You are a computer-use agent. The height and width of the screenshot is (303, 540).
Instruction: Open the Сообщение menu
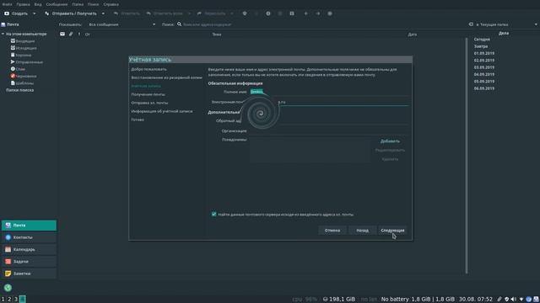(57, 4)
